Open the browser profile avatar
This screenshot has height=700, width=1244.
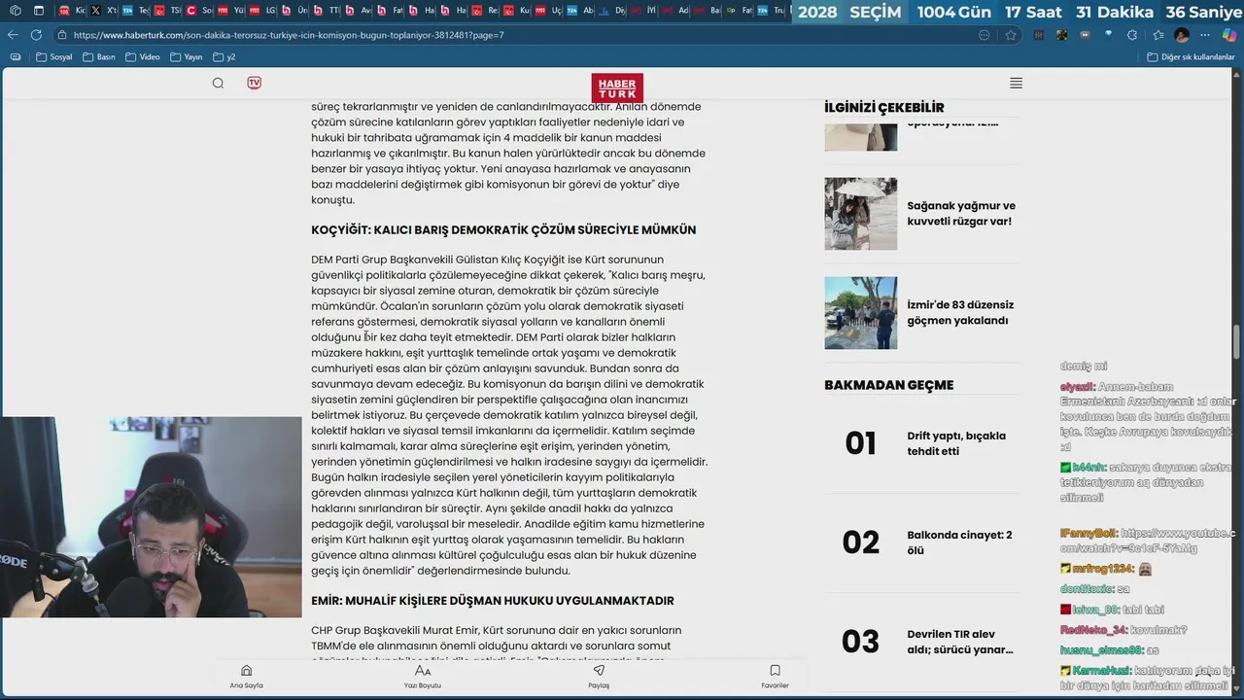[x=1182, y=35]
